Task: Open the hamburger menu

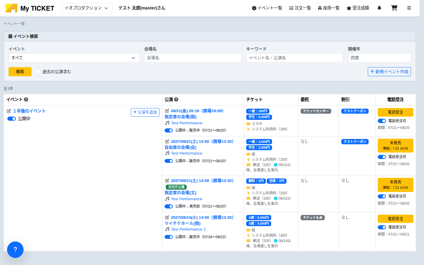Action: pyautogui.click(x=409, y=8)
